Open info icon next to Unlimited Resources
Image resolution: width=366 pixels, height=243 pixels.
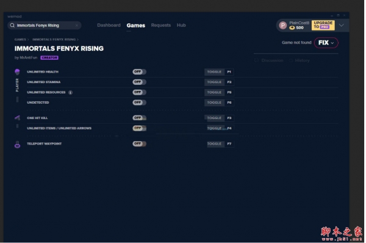(x=70, y=92)
